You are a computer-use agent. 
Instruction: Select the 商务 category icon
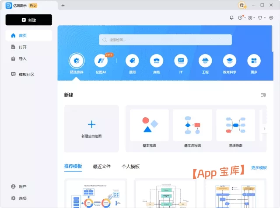point(157,61)
